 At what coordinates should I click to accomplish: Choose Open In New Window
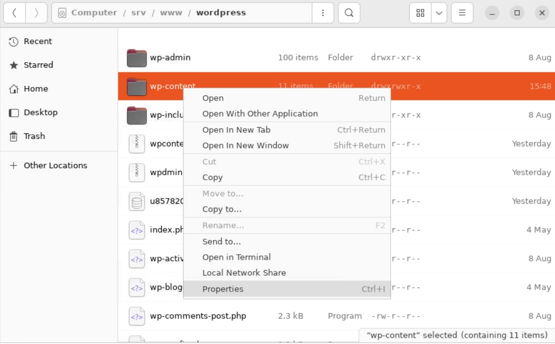(x=287, y=146)
